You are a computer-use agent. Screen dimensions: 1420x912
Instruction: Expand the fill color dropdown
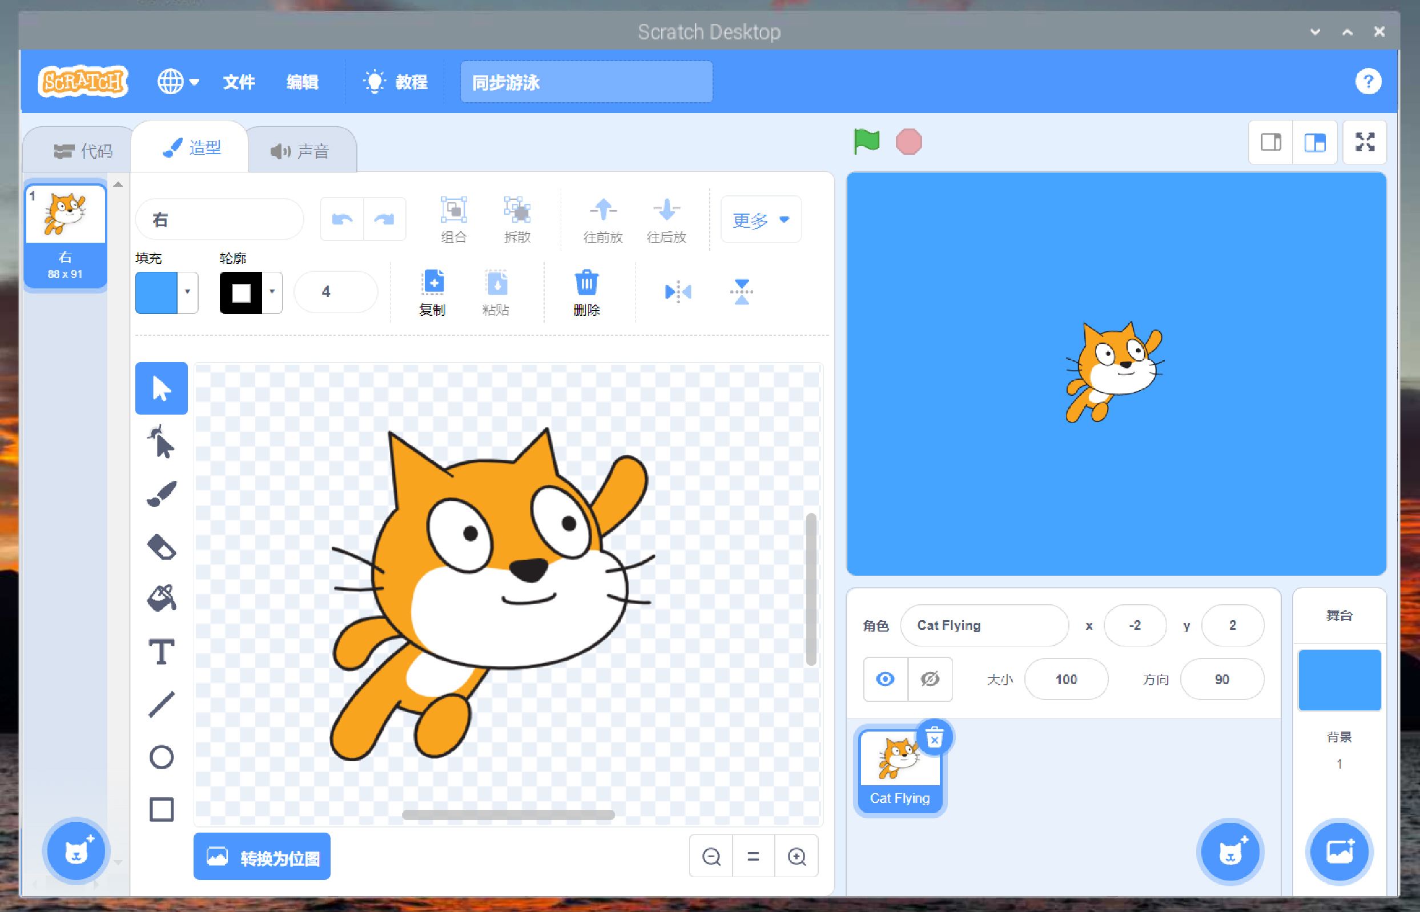tap(187, 291)
